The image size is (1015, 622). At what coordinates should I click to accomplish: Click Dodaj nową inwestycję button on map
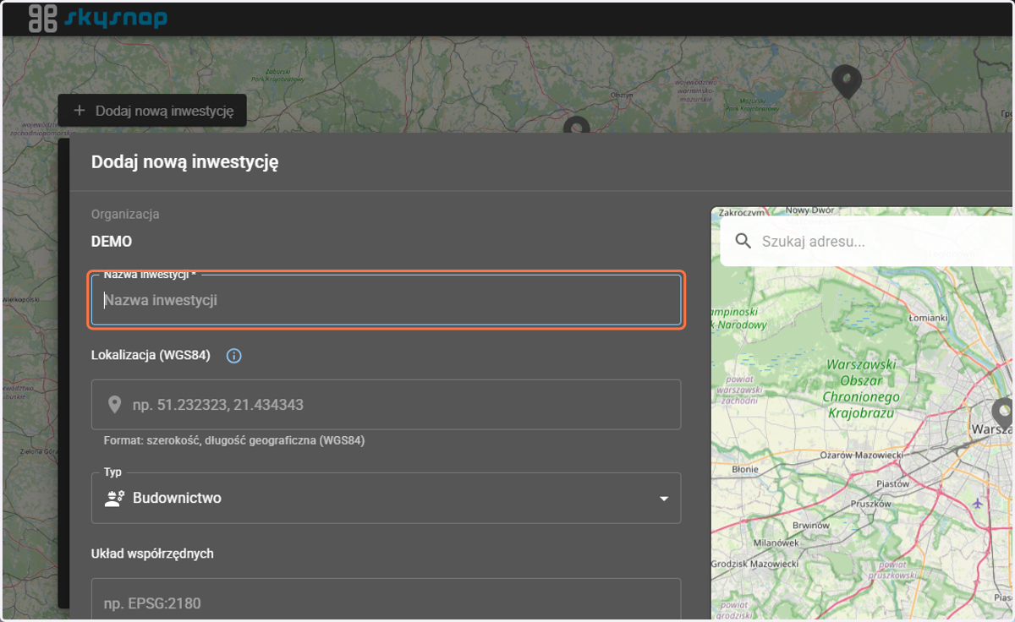point(152,111)
